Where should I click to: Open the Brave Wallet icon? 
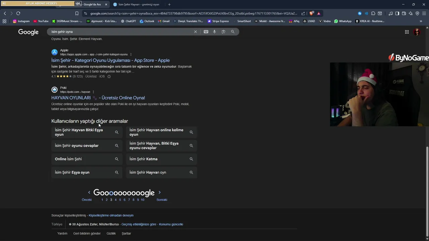pos(404,13)
